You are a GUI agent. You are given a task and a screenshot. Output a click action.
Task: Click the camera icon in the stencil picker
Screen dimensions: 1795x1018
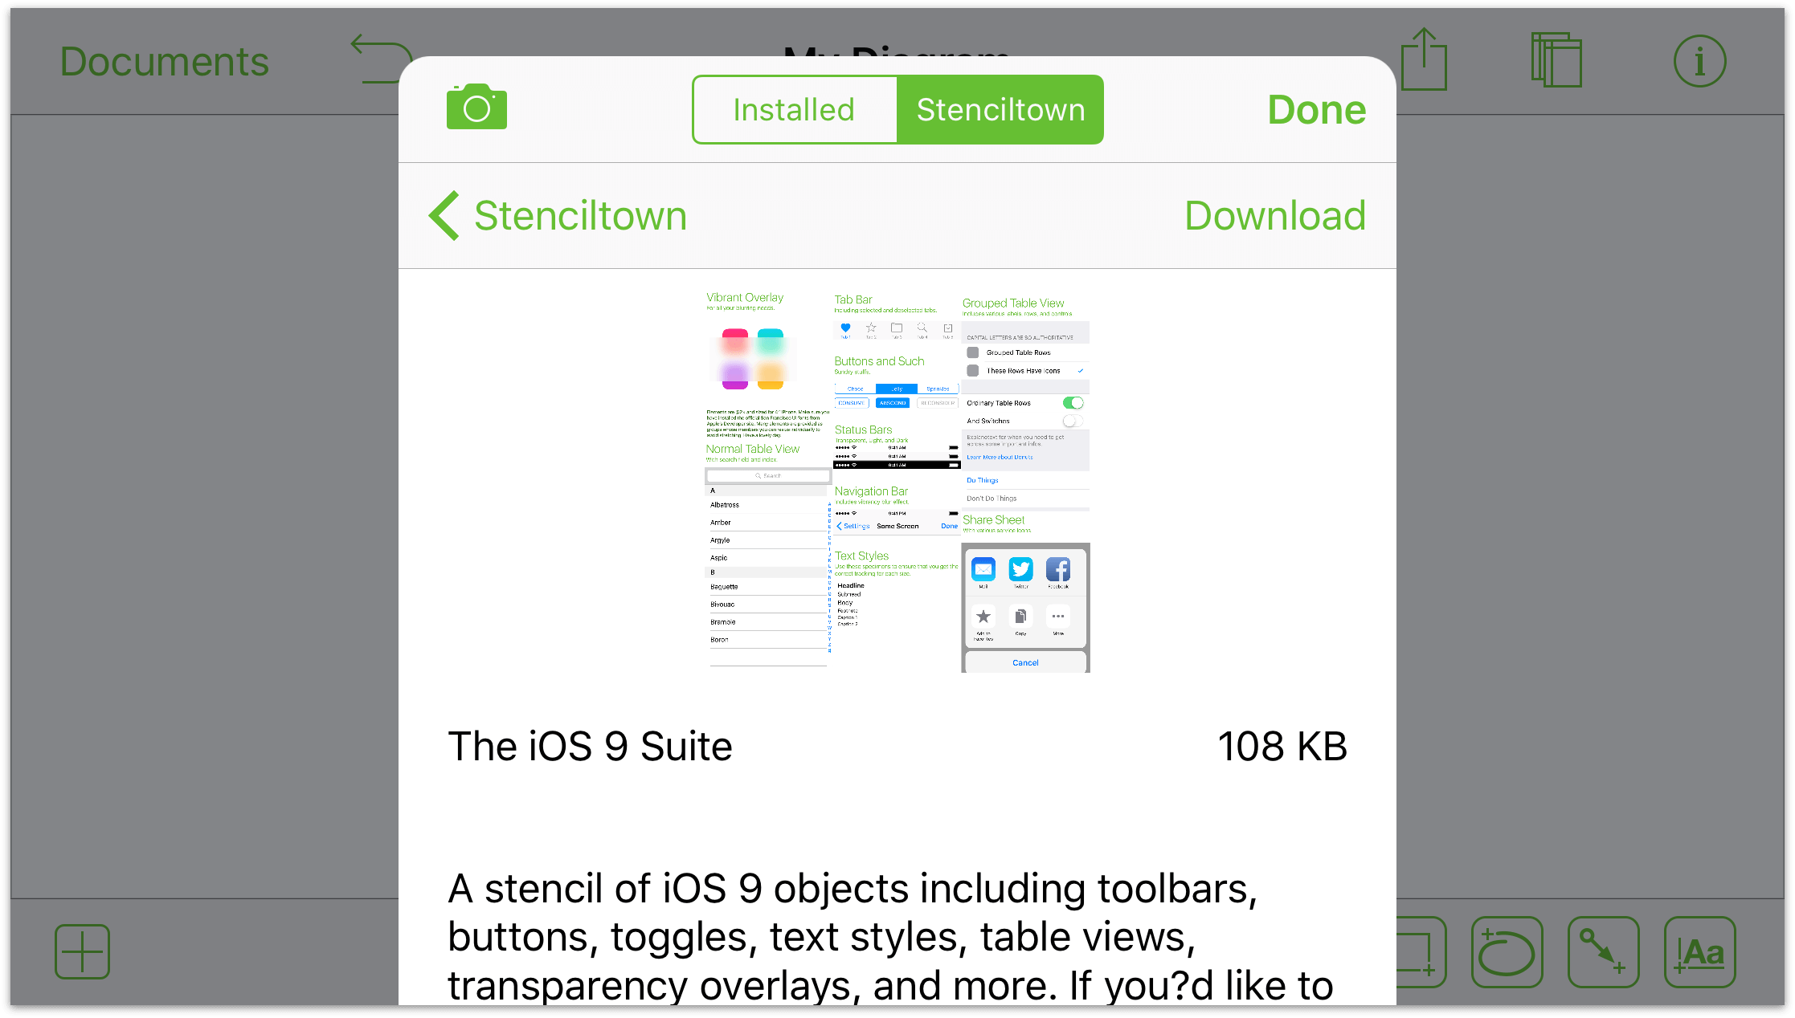pos(476,108)
